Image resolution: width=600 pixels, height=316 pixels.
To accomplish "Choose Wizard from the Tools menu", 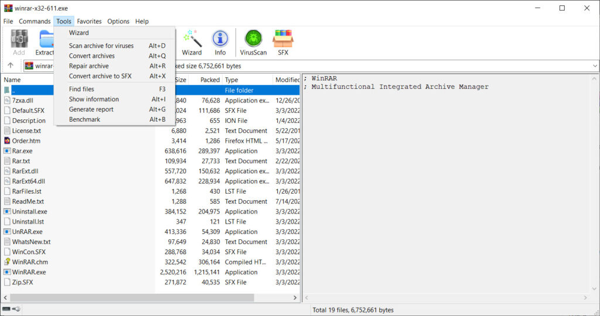I will (x=114, y=33).
